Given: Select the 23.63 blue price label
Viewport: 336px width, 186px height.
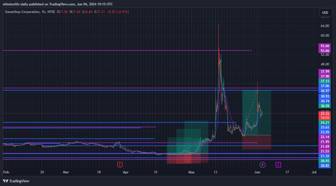Looking at the screenshot, I should pyautogui.click(x=325, y=127).
